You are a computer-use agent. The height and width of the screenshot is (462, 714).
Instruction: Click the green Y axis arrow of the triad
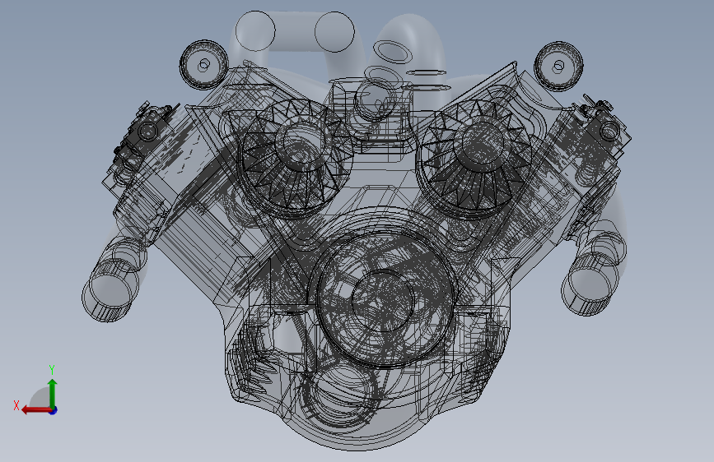[x=53, y=393]
